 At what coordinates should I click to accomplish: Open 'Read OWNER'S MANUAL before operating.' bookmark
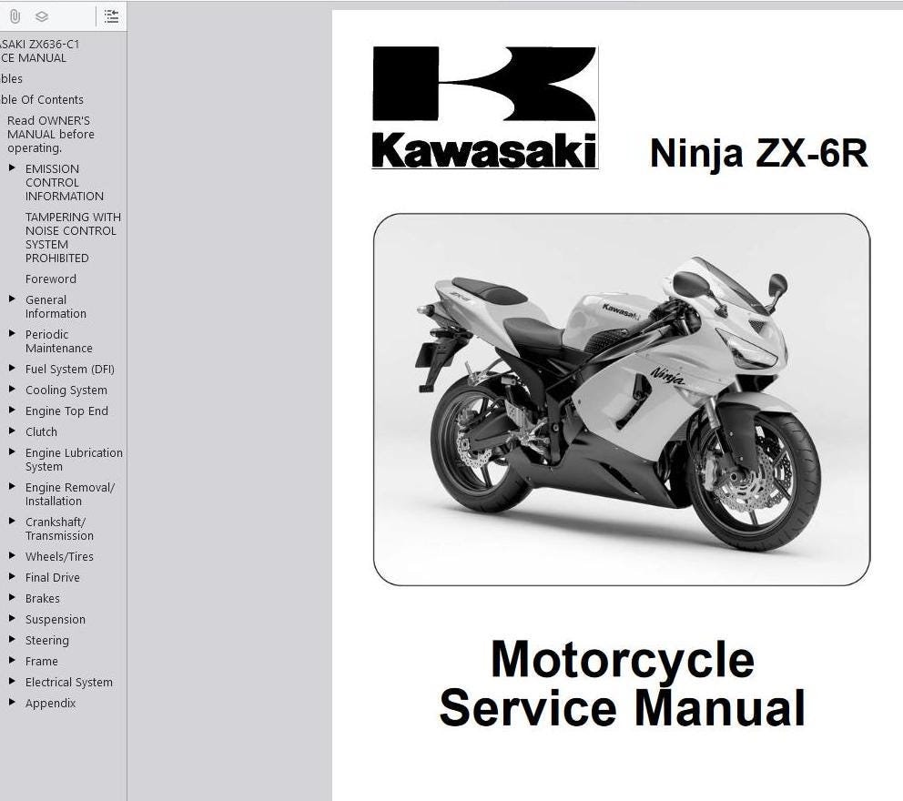point(51,134)
